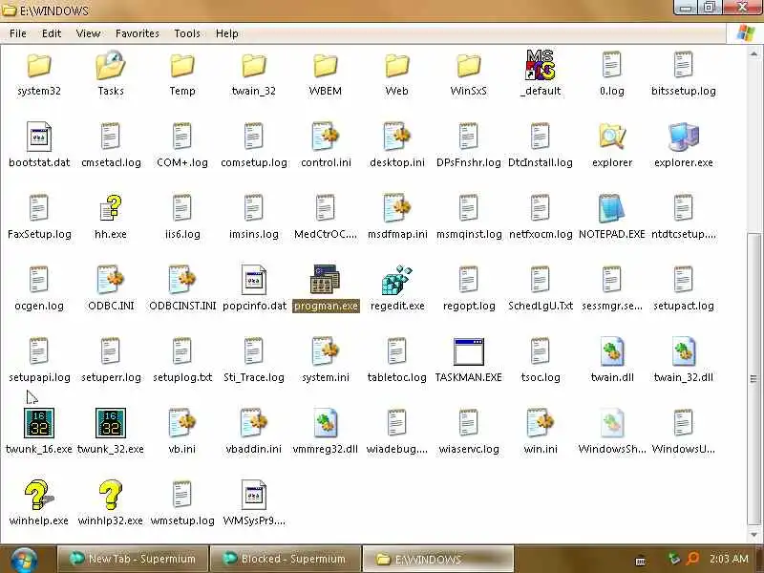Click the E:\WINDOWS taskbar button

[x=437, y=559]
